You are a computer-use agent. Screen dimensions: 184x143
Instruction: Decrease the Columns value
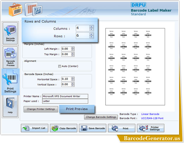[91, 29]
